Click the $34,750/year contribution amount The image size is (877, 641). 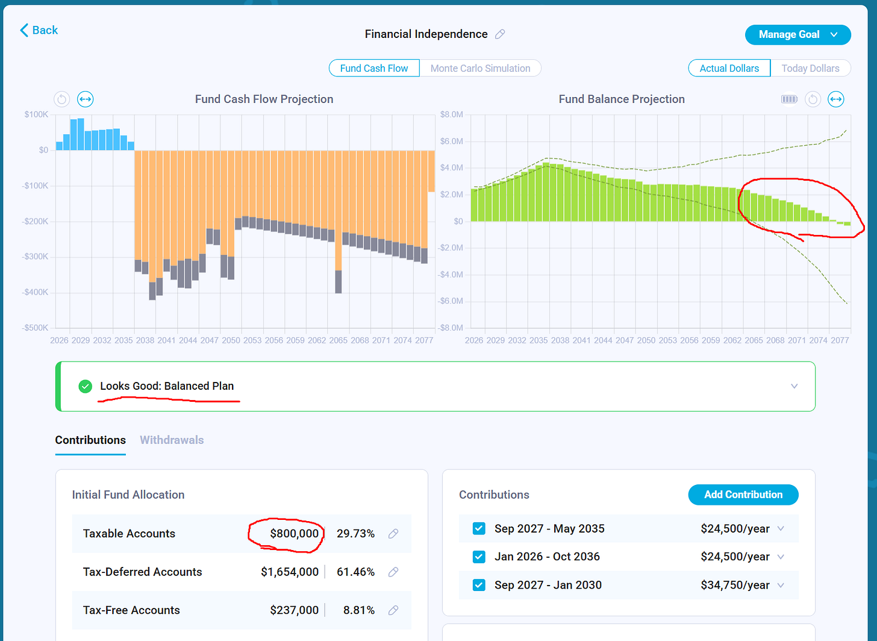(x=735, y=585)
